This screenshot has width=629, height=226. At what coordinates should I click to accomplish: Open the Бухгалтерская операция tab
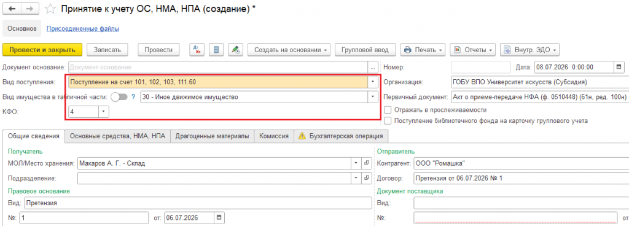[341, 136]
